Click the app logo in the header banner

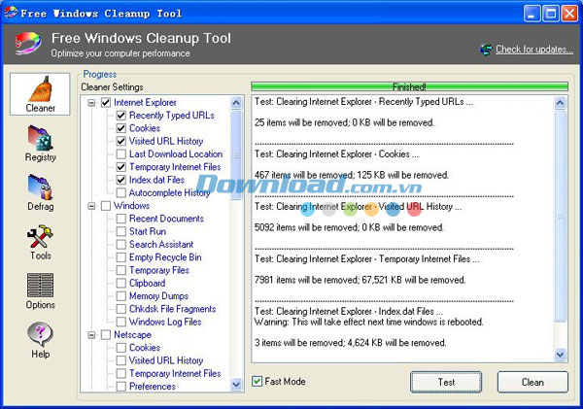28,44
